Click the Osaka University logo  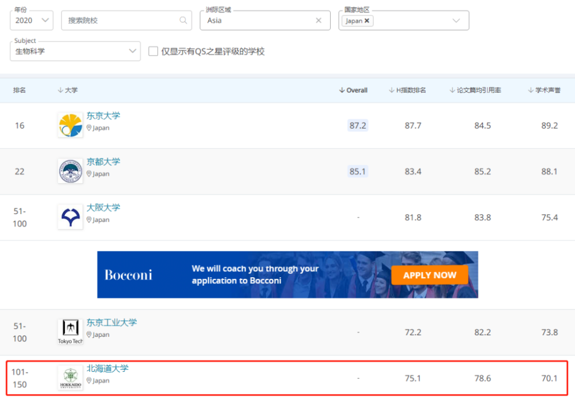70,217
